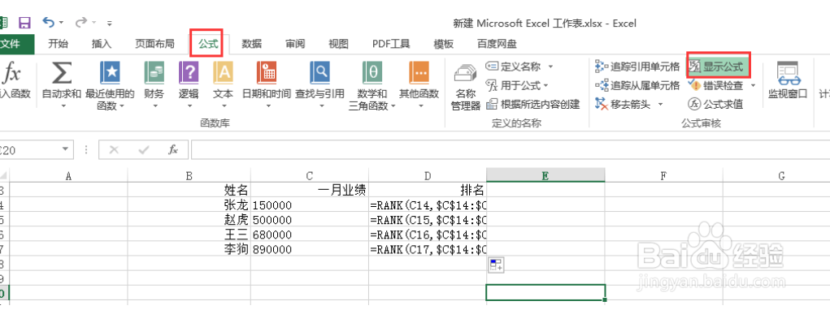Viewport: 830px width, 310px height.
Task: Switch to the 开始 tab
Action: click(x=59, y=45)
